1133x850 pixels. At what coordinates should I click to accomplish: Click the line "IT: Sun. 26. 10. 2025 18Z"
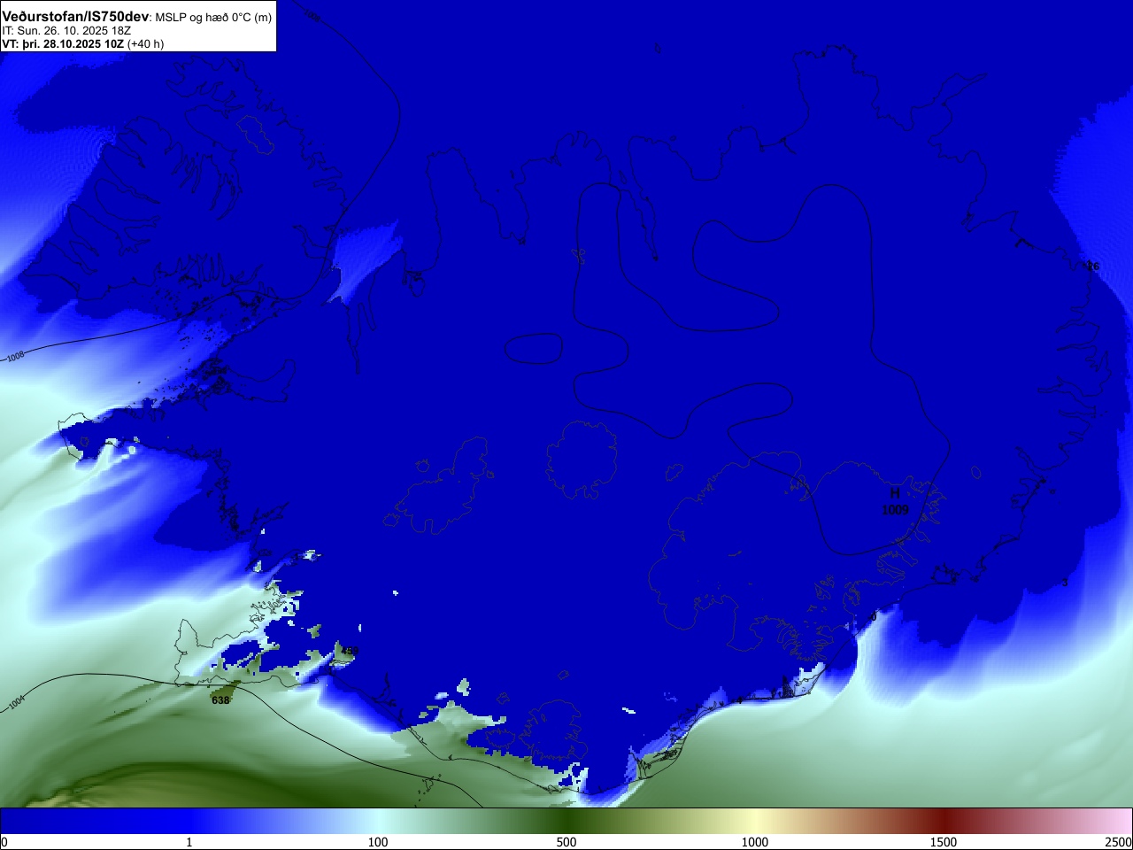click(66, 31)
